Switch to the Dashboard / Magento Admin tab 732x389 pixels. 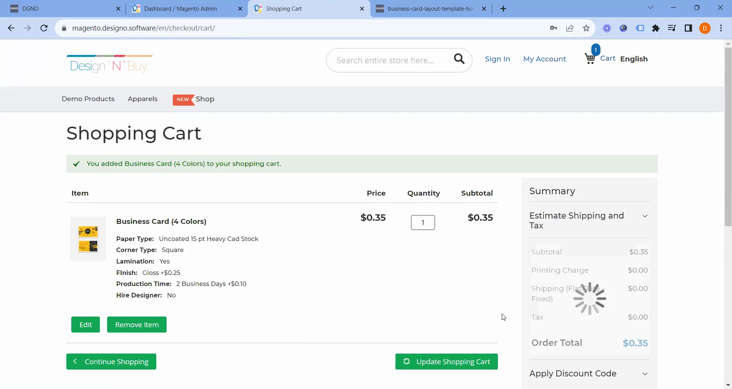tap(180, 8)
